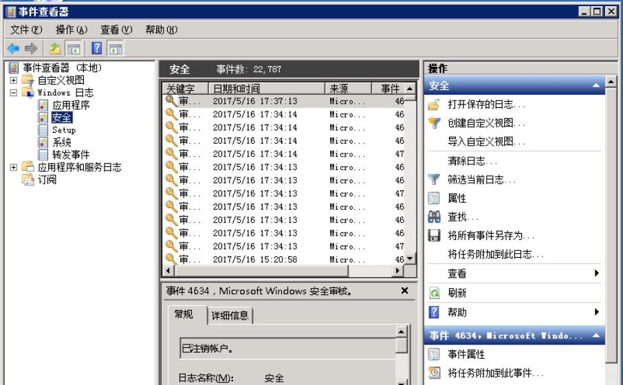The height and width of the screenshot is (385, 623).
Task: Click the 将任务附加到此事件 clock icon
Action: click(434, 373)
